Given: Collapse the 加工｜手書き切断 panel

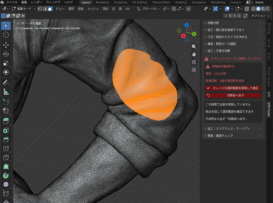Looking at the screenshot, I should pos(233,51).
